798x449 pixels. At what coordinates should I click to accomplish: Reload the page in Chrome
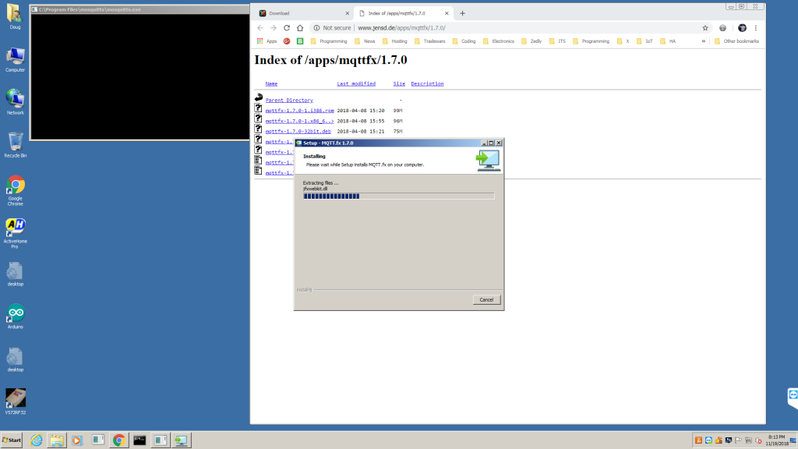pyautogui.click(x=287, y=28)
